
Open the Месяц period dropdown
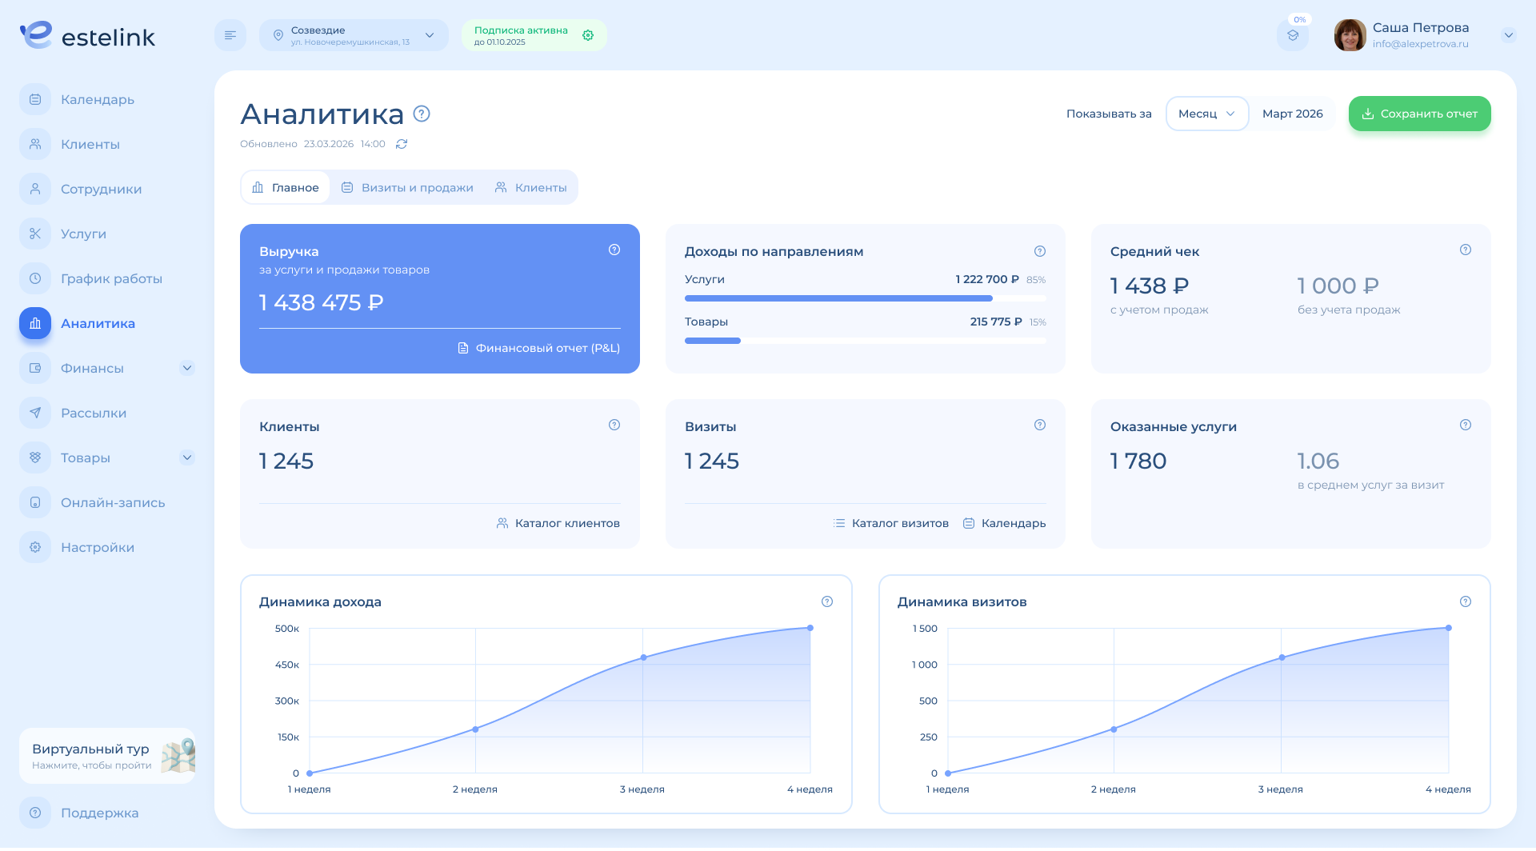[x=1206, y=114]
